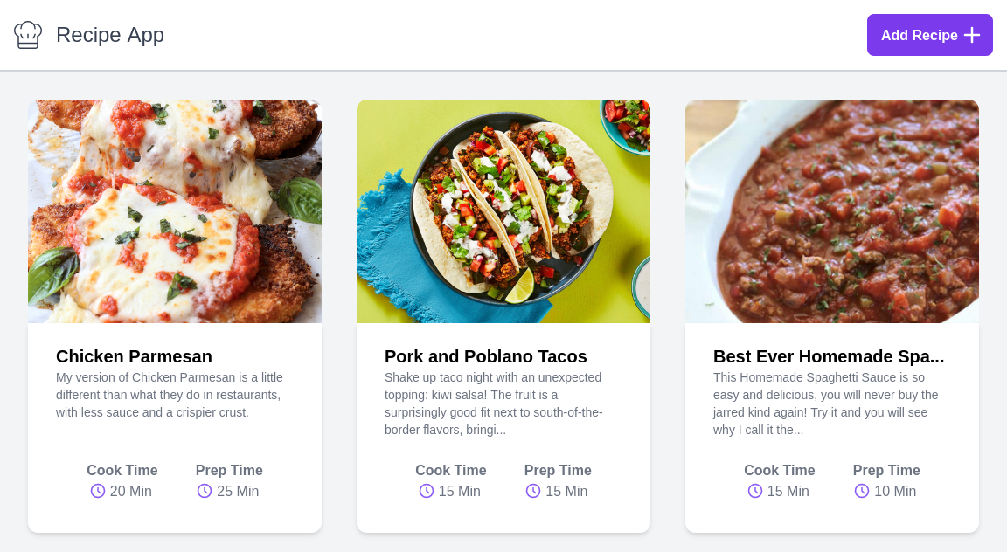
Task: Open the Pork and Poblano Tacos recipe
Action: click(x=486, y=356)
